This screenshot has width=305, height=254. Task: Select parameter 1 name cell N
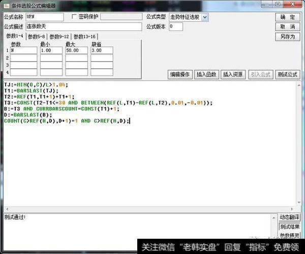[x=23, y=50]
